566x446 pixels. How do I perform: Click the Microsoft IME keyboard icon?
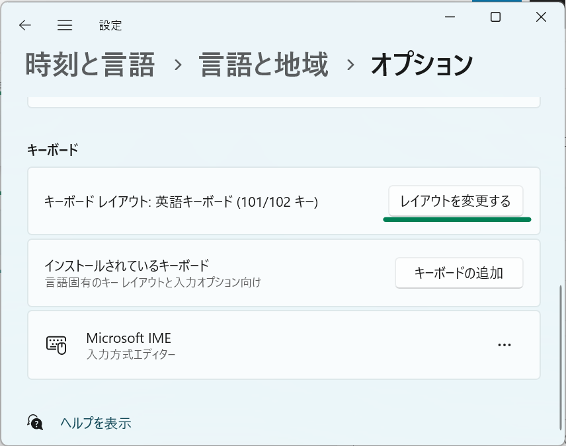tap(56, 345)
